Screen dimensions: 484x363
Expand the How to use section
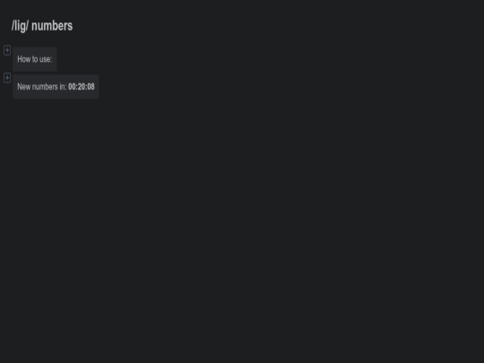pos(7,50)
